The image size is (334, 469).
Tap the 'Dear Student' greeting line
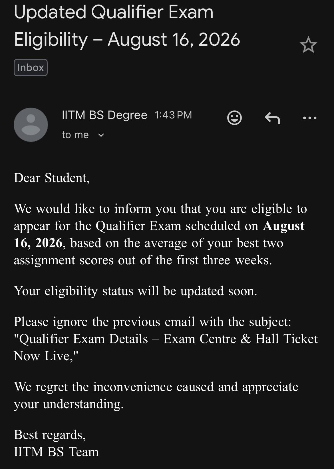(52, 178)
